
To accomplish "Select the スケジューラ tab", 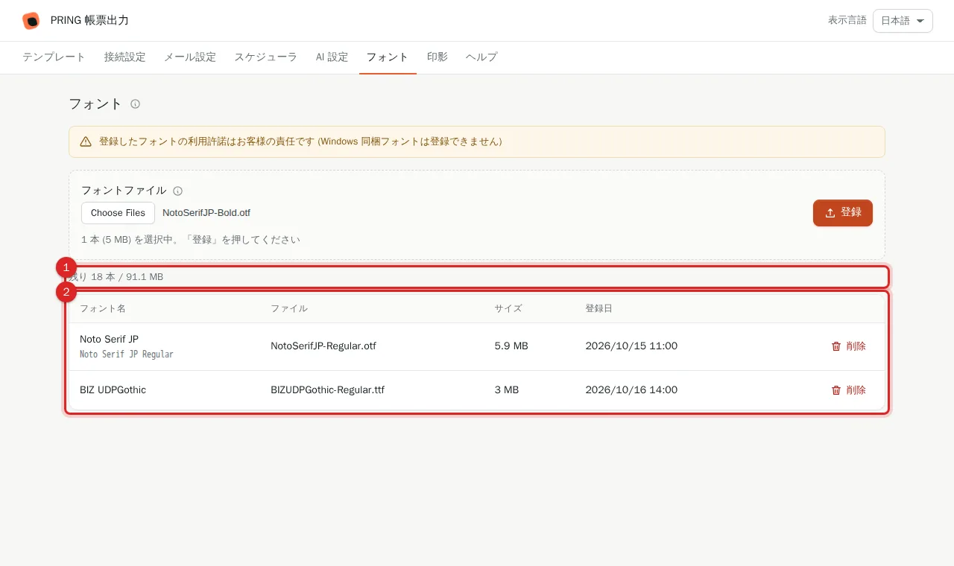I will tap(266, 57).
